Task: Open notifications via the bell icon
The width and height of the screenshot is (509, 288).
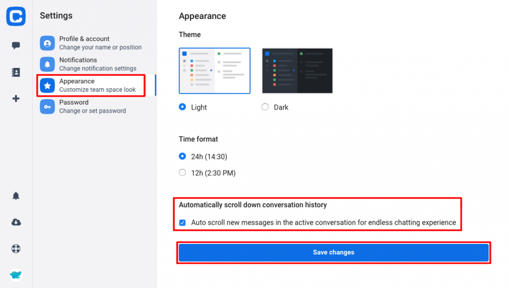Action: point(15,196)
